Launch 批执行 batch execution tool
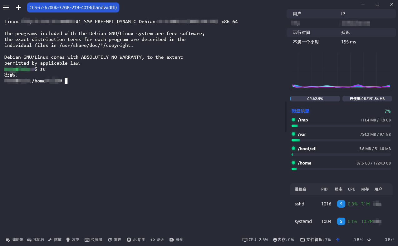The height and width of the screenshot is (246, 398). pos(35,239)
